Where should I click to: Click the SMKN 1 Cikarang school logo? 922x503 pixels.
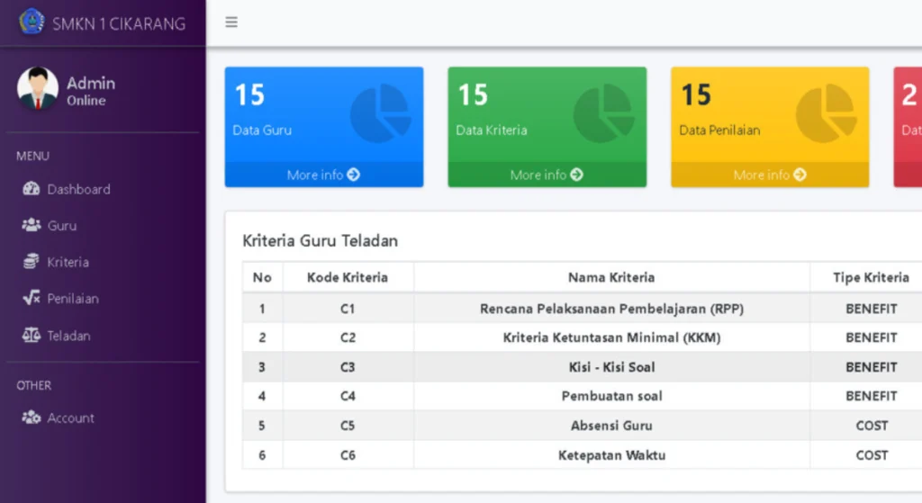click(32, 22)
